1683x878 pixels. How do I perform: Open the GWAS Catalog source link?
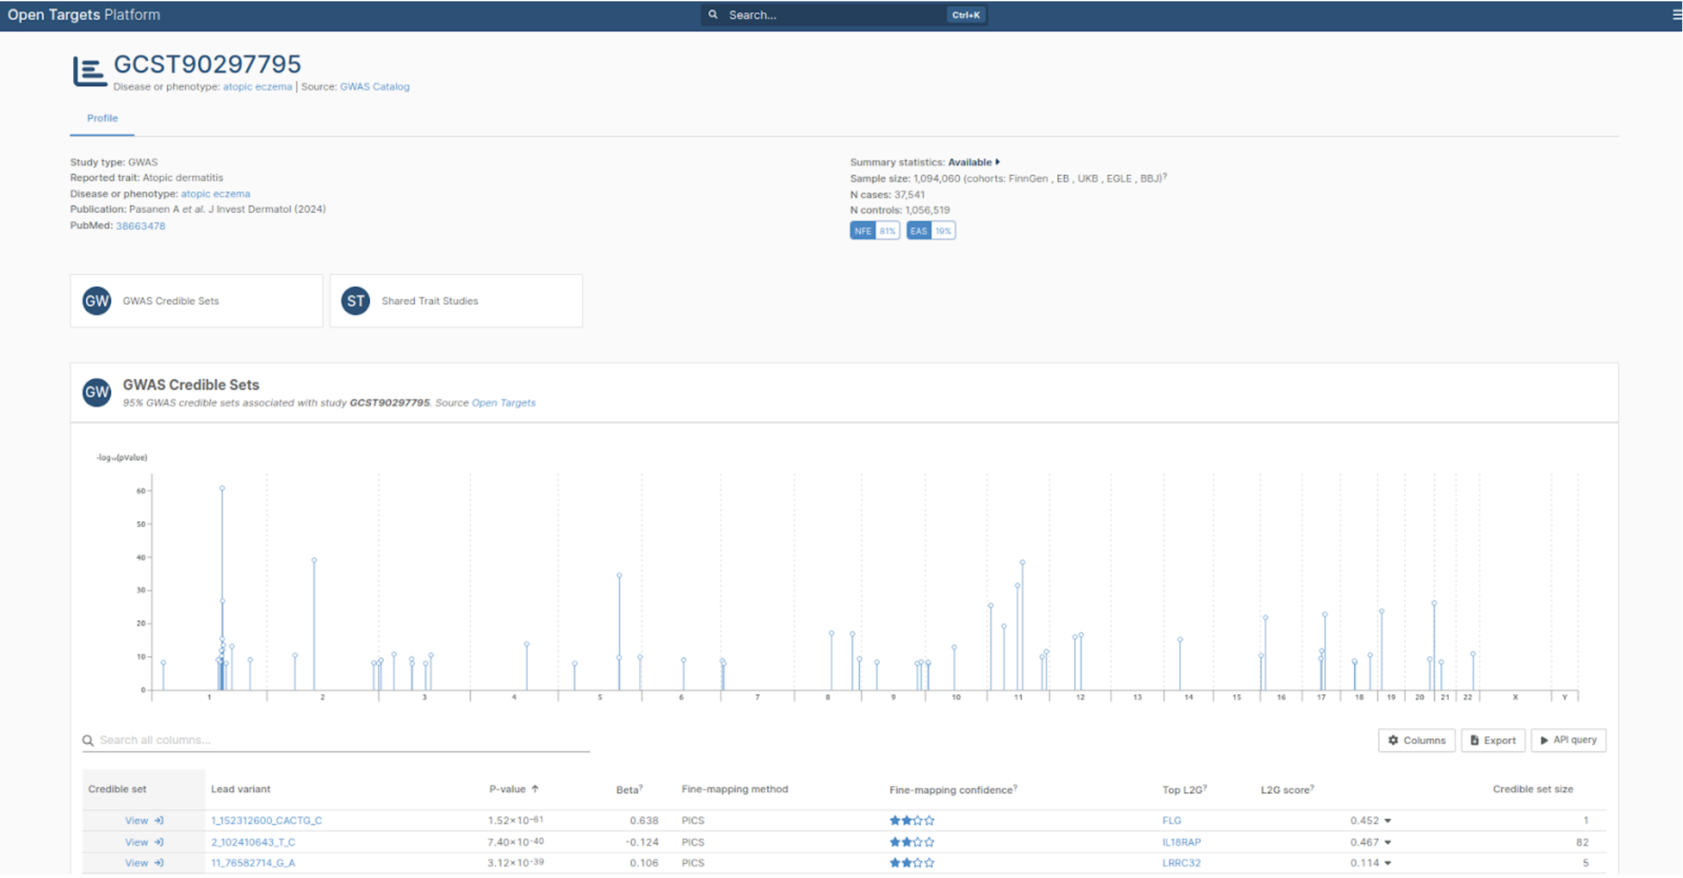click(375, 87)
